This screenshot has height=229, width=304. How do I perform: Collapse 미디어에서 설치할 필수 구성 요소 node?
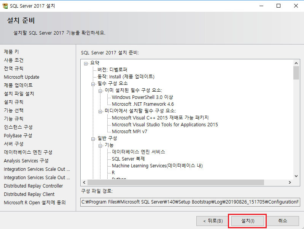100,111
